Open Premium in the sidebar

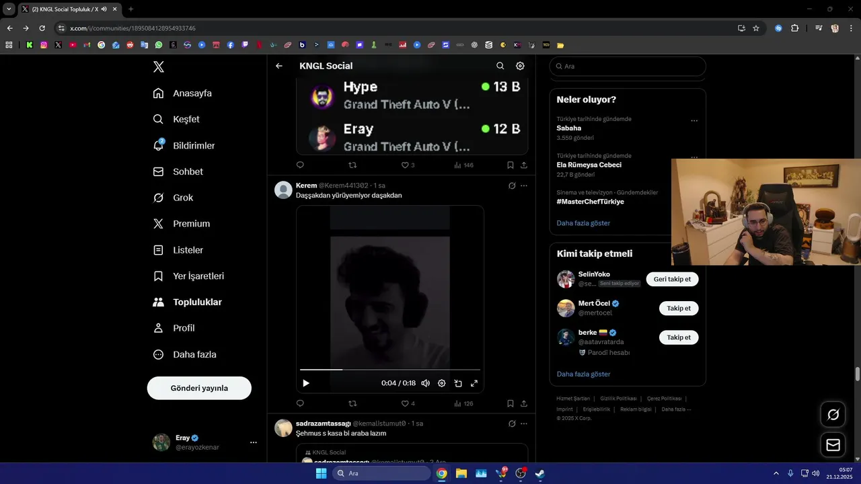(x=181, y=224)
